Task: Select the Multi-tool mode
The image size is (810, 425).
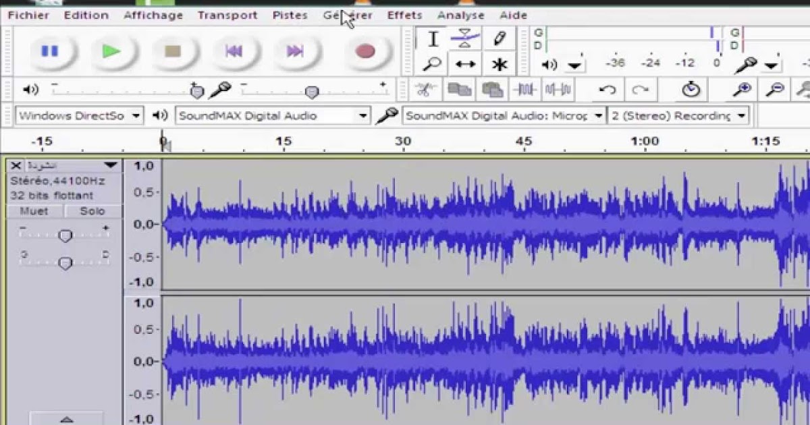Action: [x=498, y=64]
